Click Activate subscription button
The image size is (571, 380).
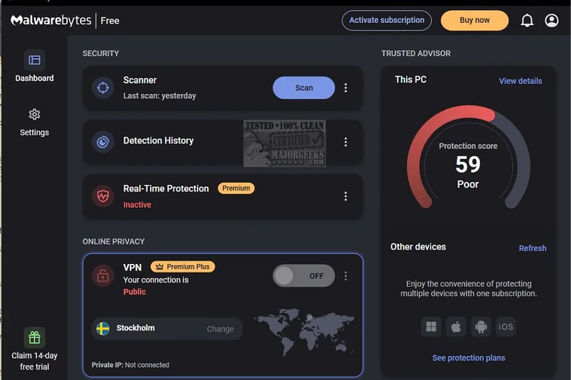387,21
